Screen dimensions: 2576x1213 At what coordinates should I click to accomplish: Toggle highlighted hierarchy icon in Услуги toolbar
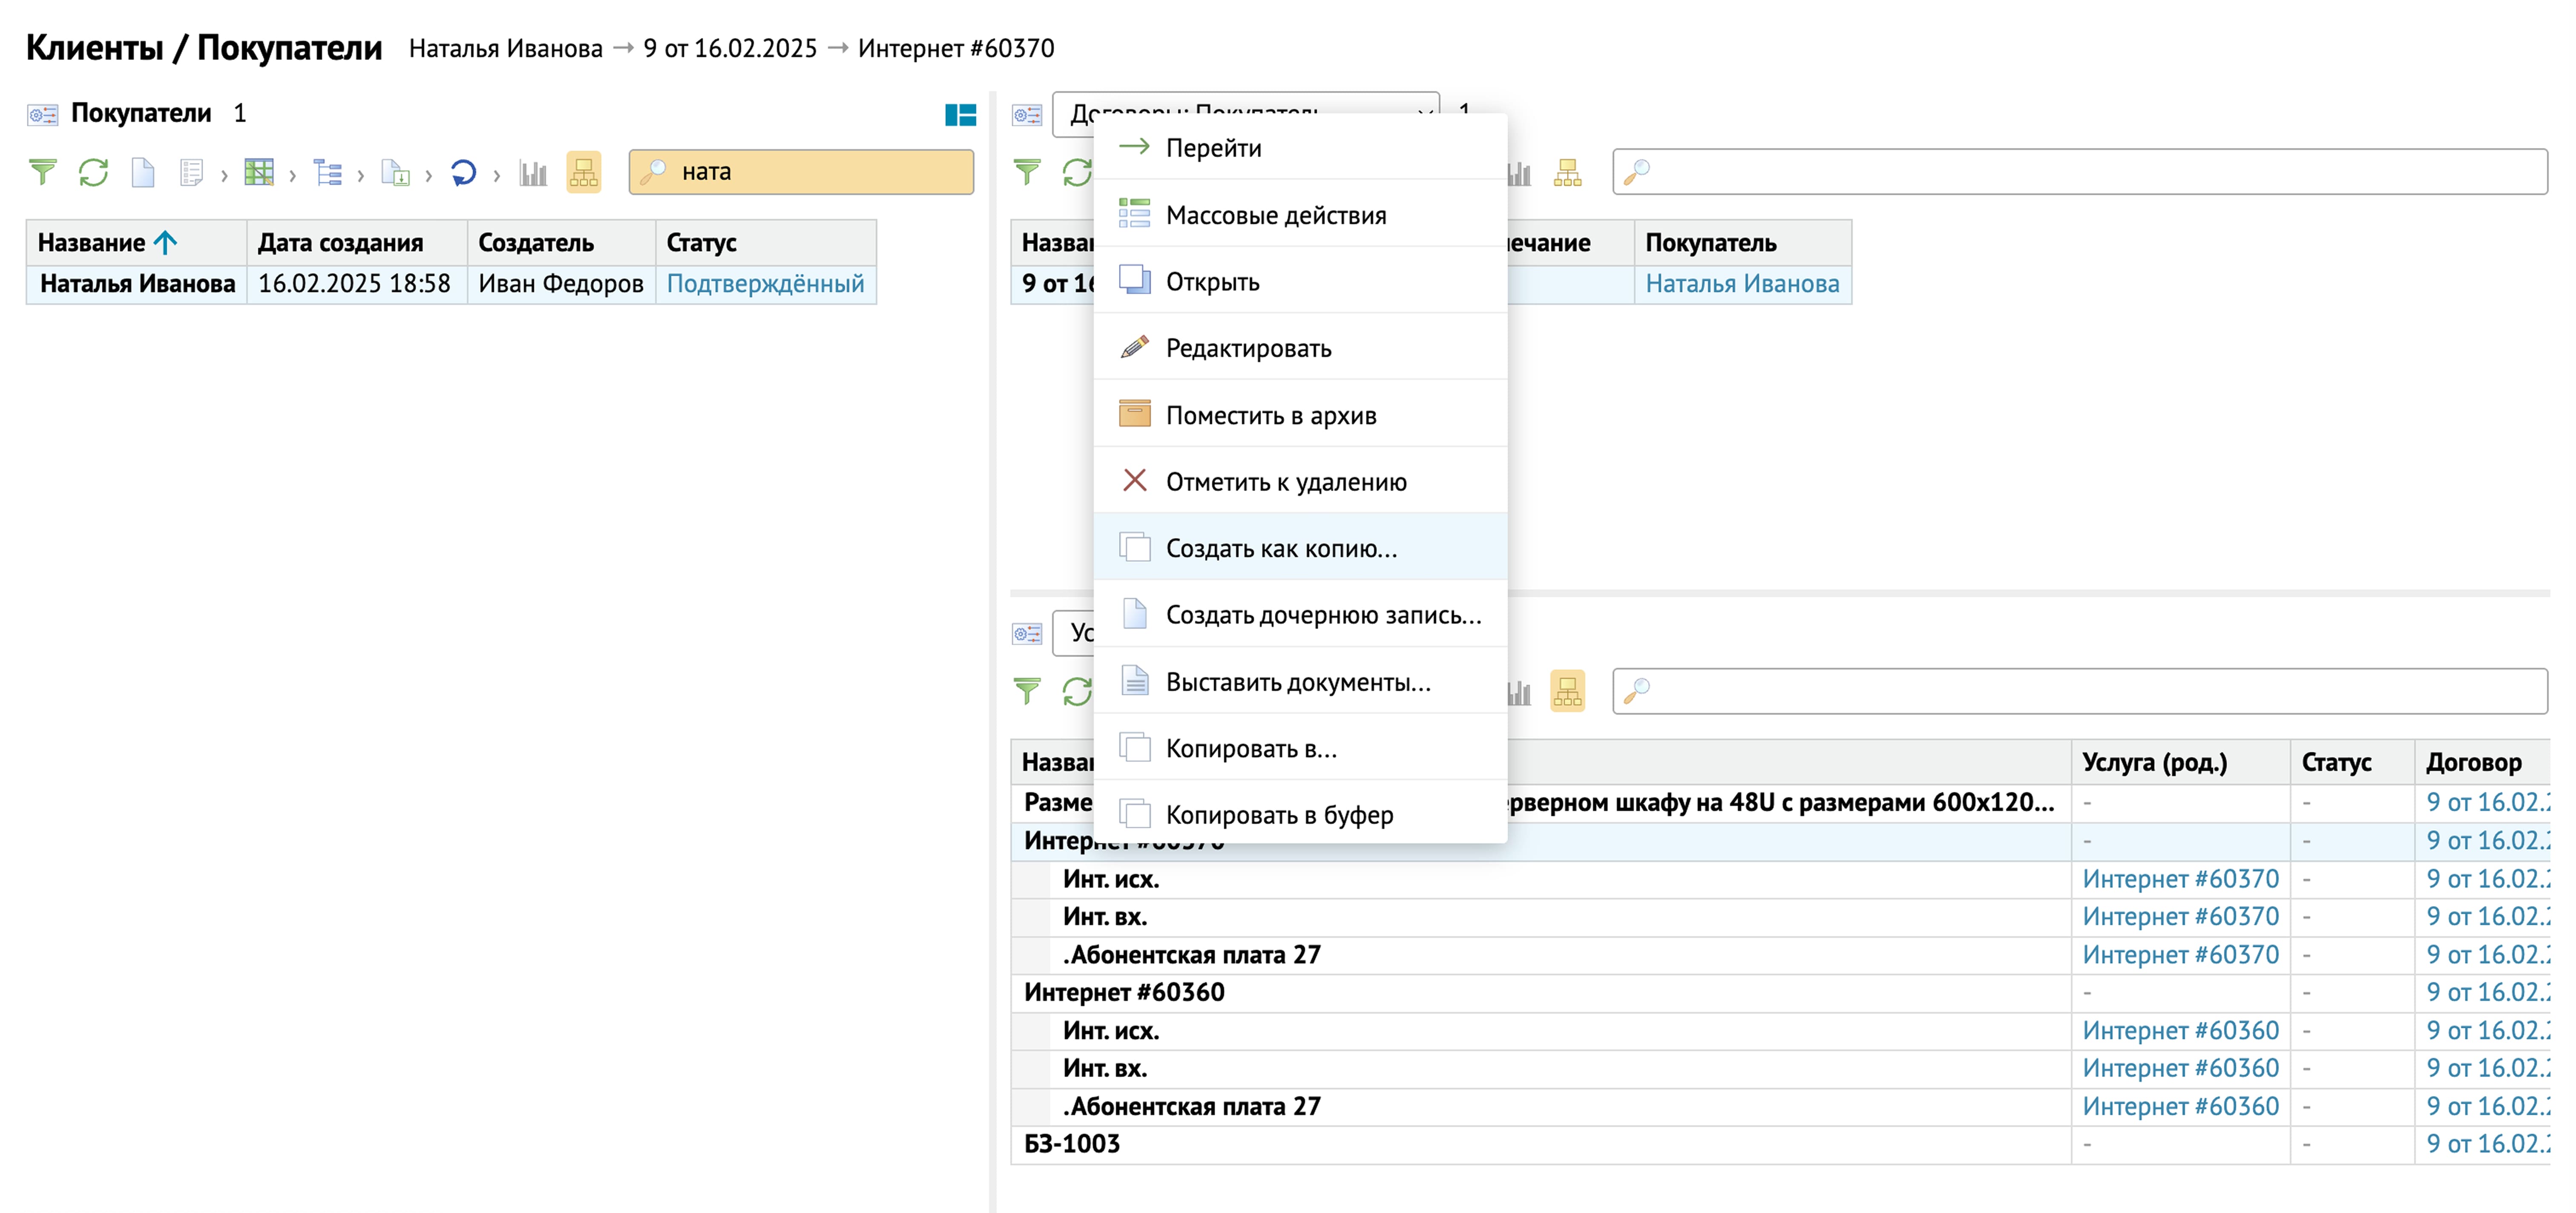pyautogui.click(x=1567, y=691)
